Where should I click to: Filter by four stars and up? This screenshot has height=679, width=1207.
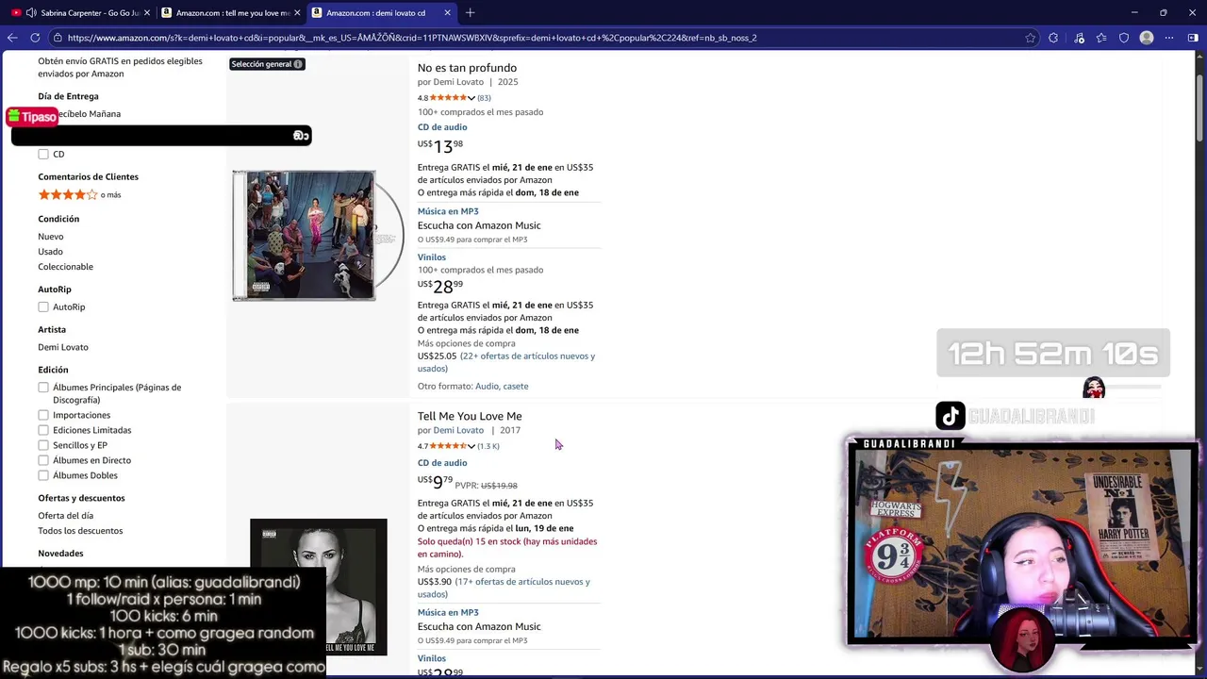[79, 194]
